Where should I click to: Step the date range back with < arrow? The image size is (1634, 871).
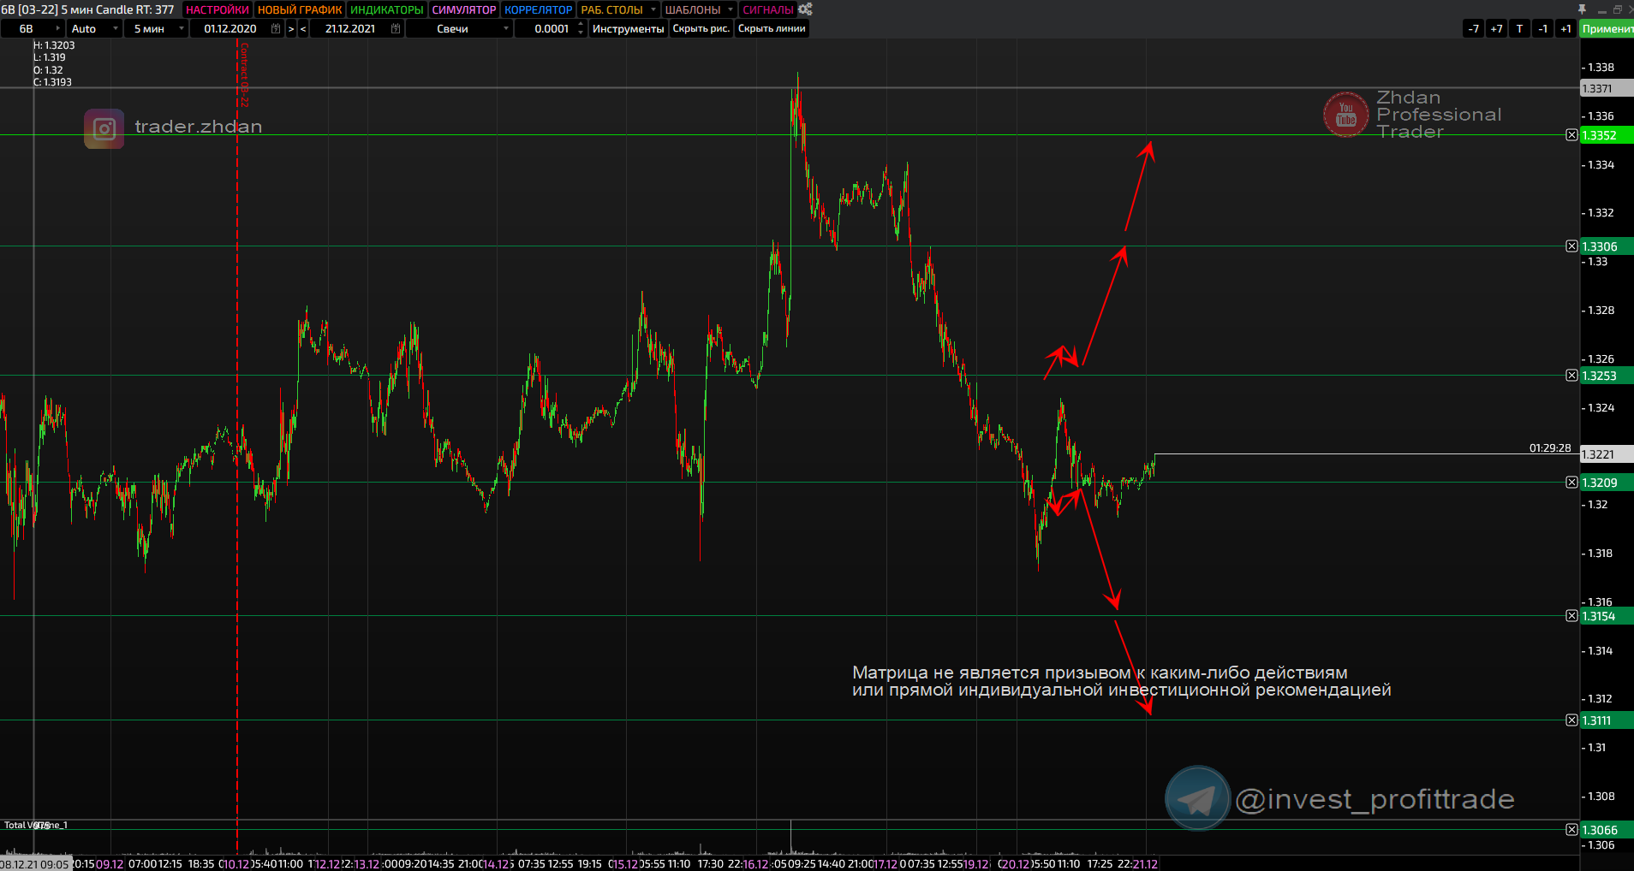pyautogui.click(x=303, y=29)
